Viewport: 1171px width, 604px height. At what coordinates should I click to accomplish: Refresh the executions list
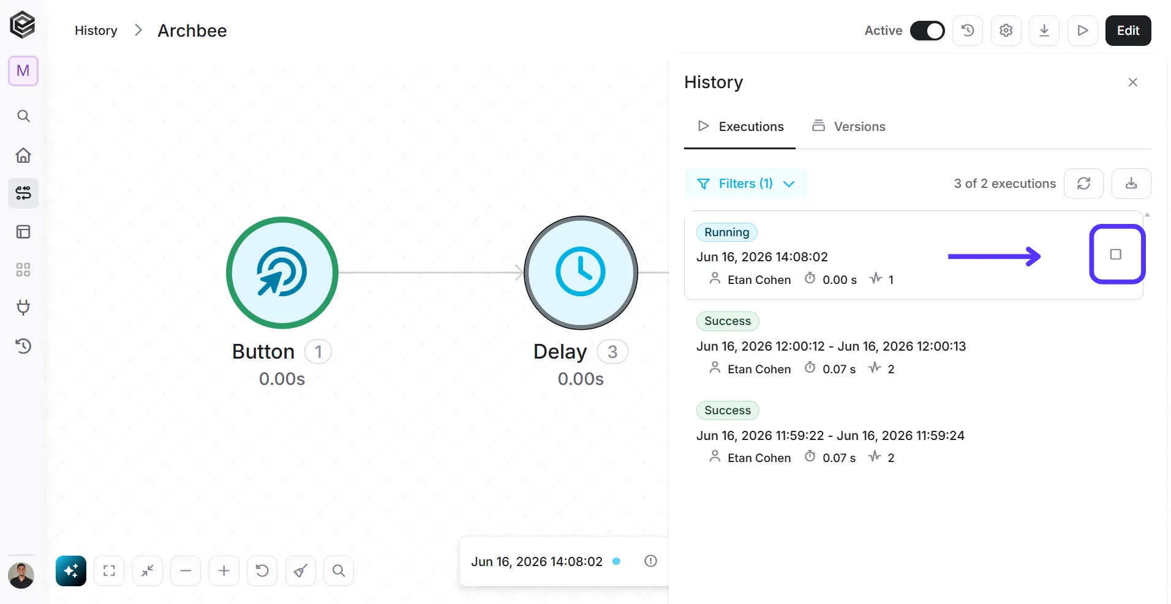point(1083,184)
